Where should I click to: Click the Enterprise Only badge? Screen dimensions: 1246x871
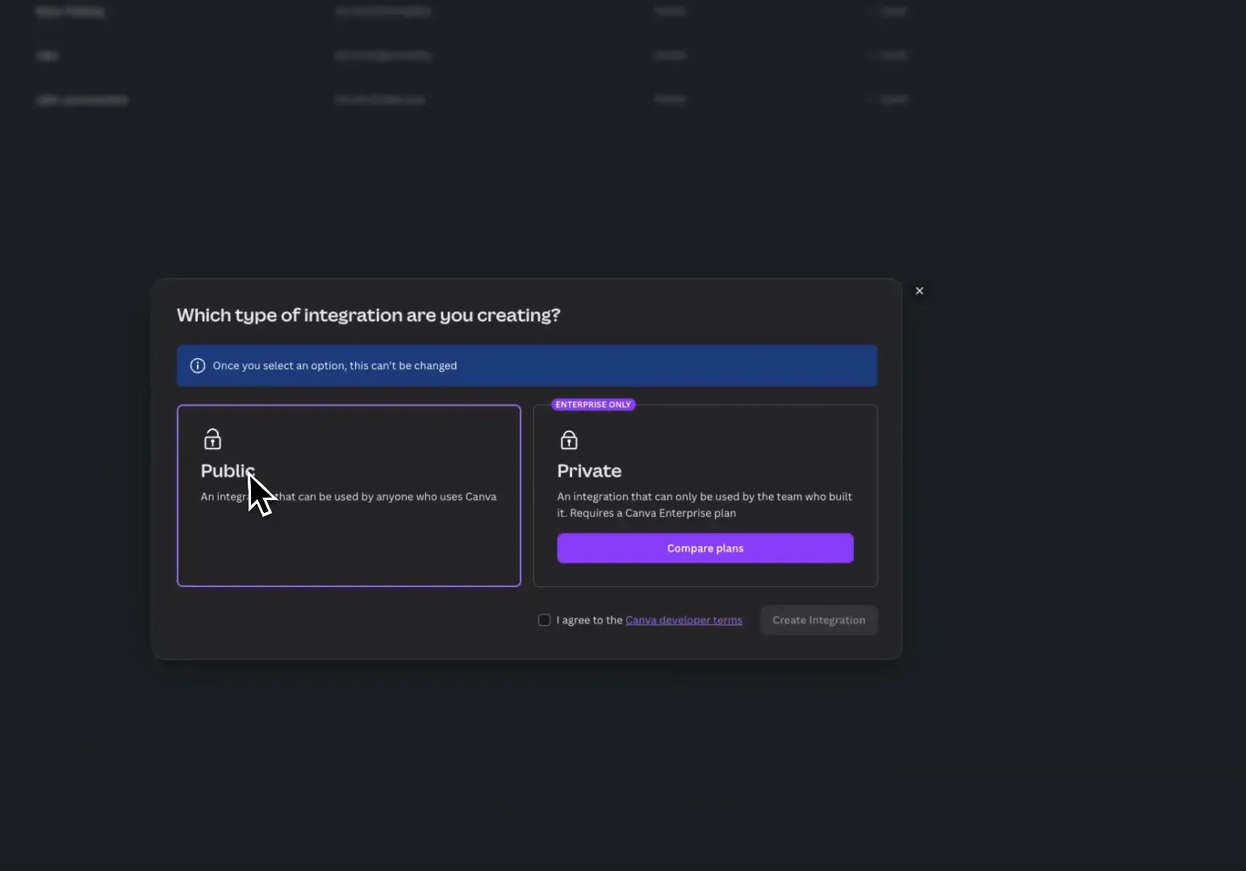coord(593,405)
